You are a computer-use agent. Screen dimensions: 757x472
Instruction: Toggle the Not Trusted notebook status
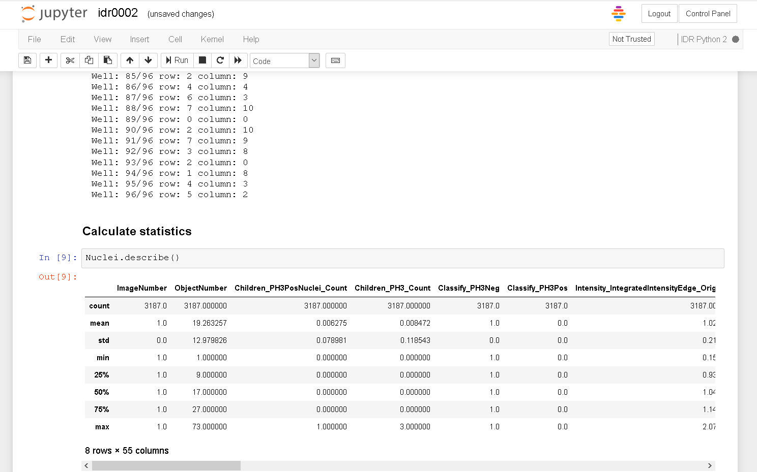(x=631, y=39)
